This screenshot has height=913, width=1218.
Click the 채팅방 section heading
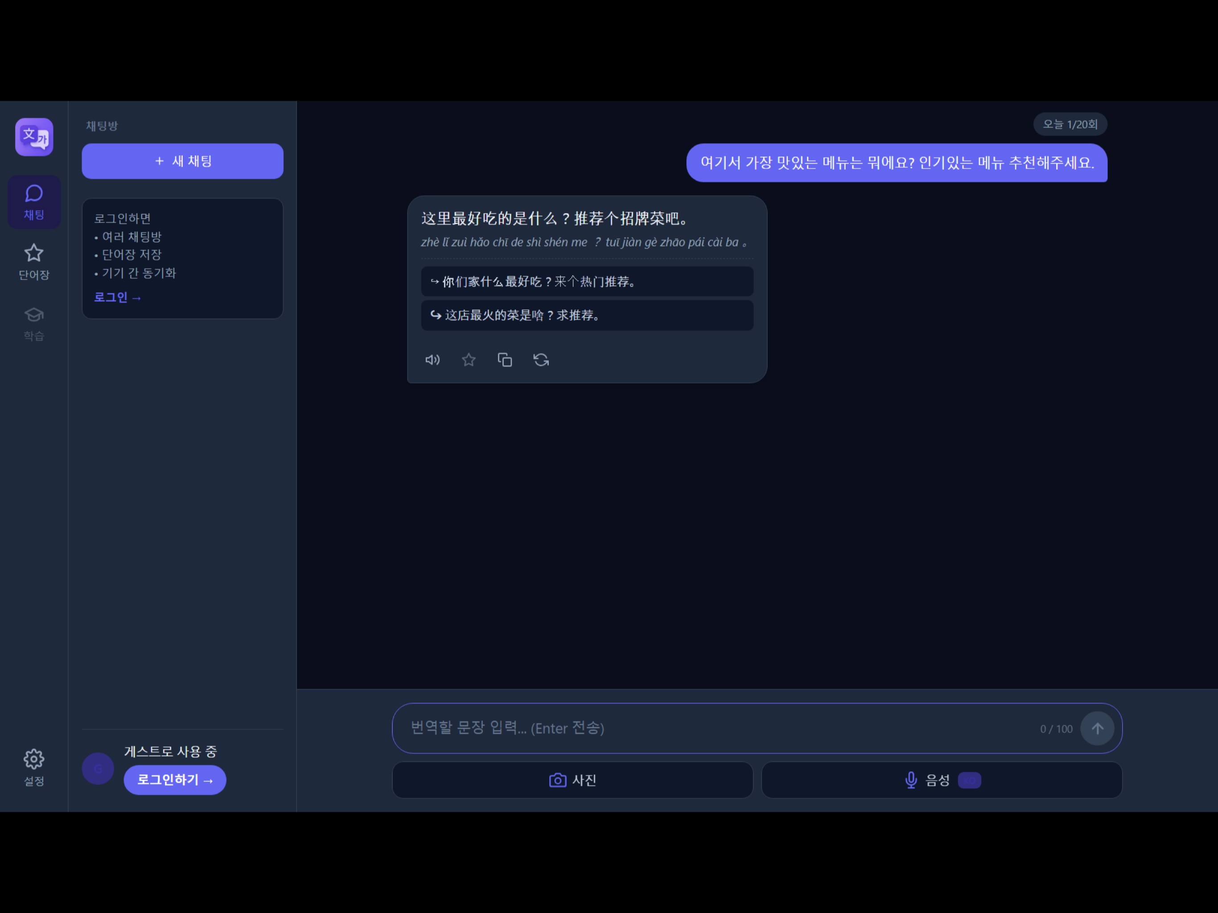coord(103,126)
